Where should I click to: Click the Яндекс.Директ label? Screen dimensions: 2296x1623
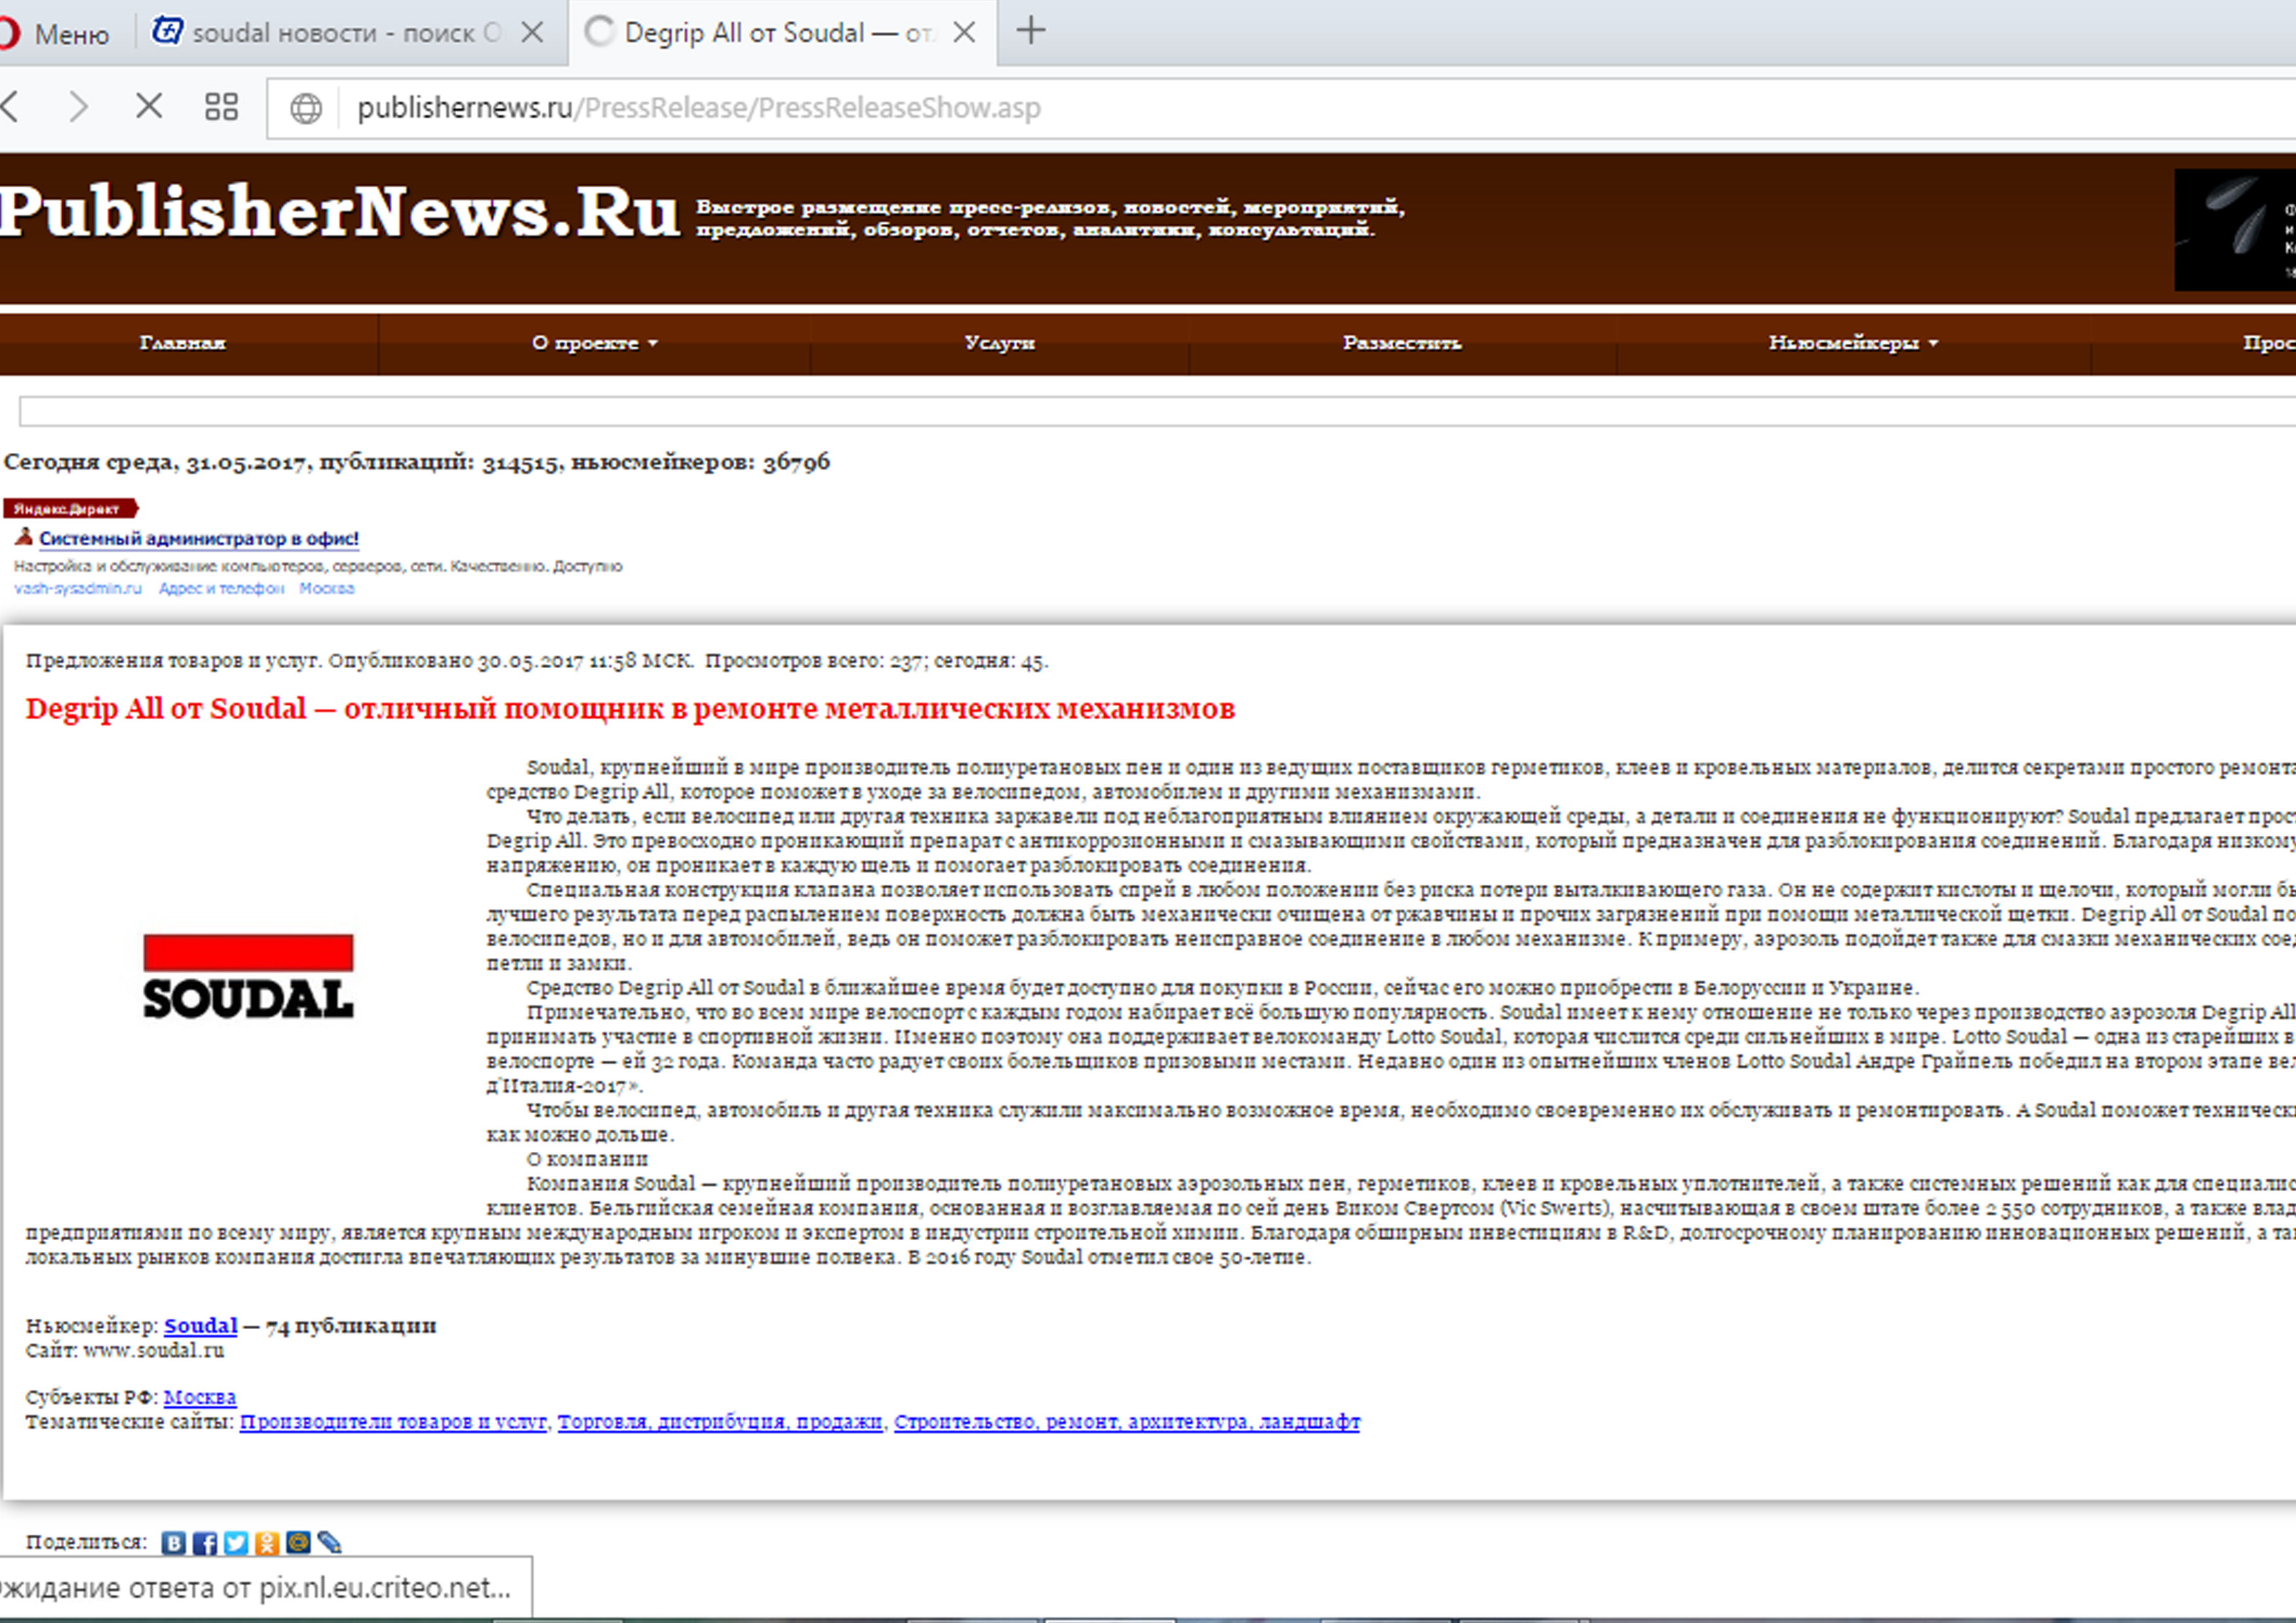(x=70, y=509)
